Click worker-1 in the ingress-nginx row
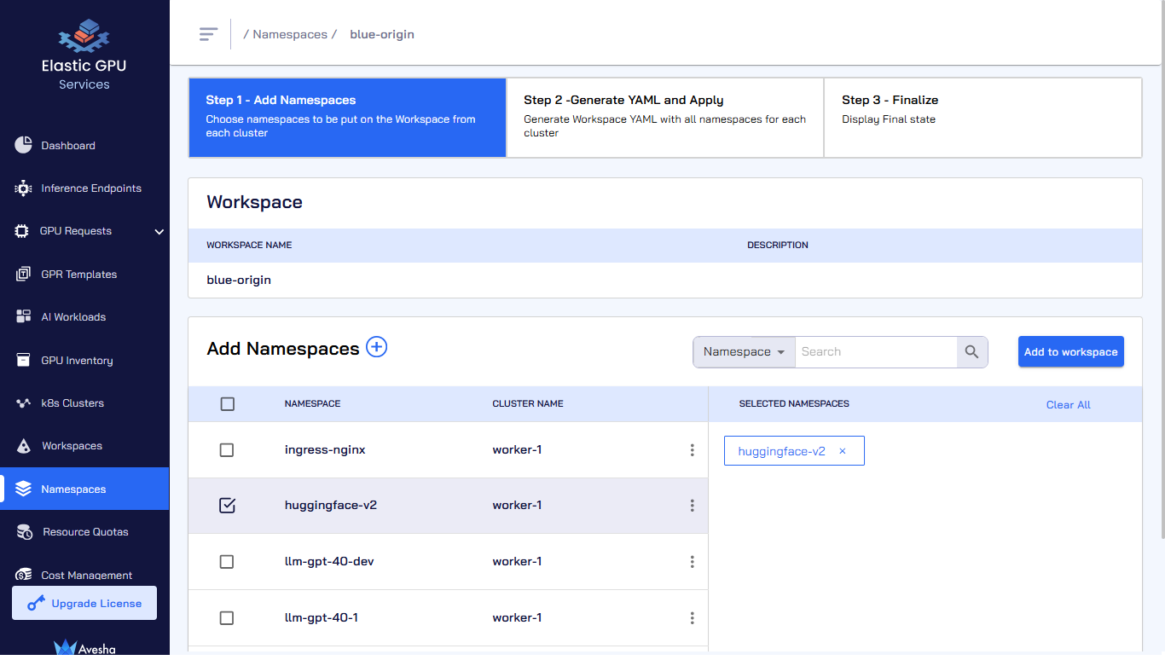 [x=517, y=450]
